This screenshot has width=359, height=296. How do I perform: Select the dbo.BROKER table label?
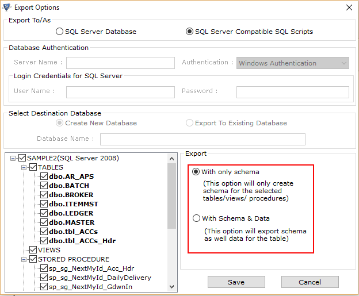(71, 195)
